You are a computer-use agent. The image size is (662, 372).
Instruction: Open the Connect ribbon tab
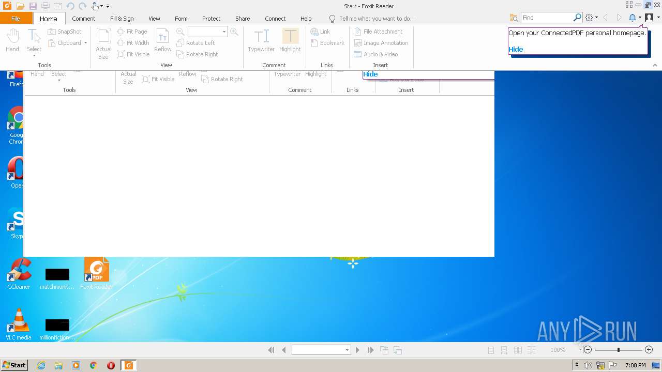coord(275,19)
